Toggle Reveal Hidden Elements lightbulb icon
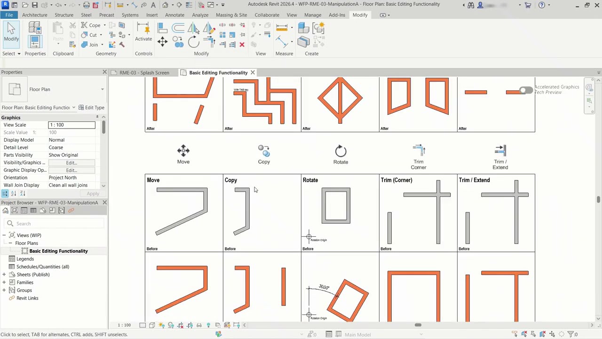 click(208, 325)
